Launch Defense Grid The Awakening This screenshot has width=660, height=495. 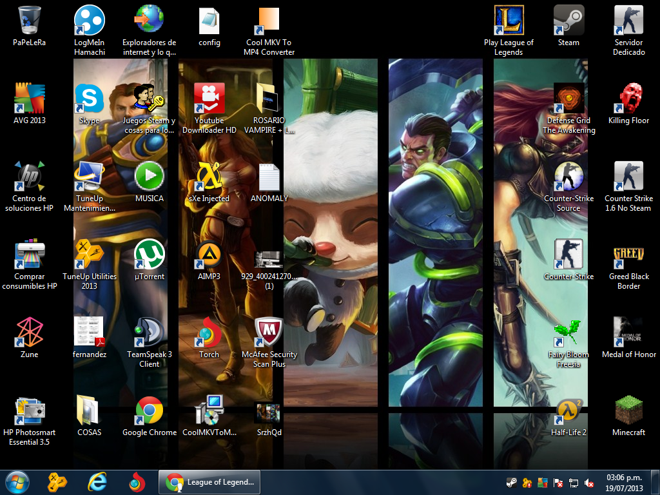[x=568, y=98]
